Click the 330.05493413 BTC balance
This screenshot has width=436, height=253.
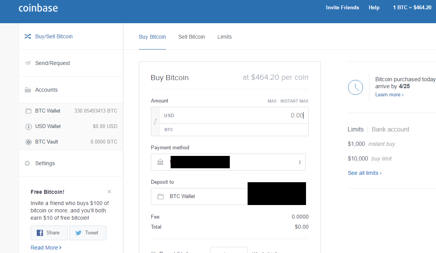coord(96,111)
